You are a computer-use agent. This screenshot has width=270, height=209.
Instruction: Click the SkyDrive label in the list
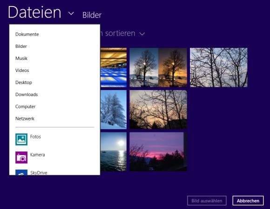[39, 173]
